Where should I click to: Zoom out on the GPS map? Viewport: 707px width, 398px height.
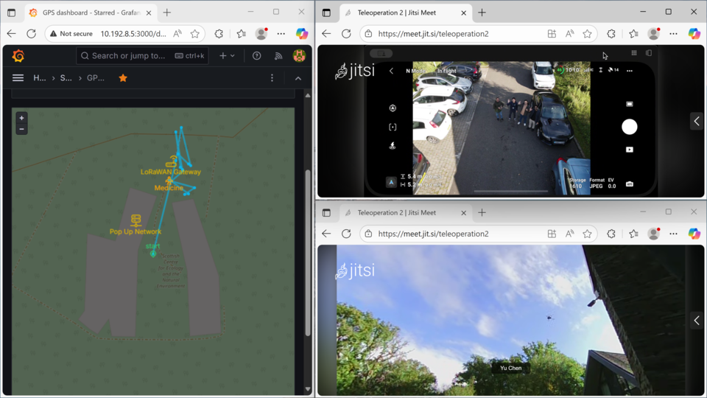[21, 129]
